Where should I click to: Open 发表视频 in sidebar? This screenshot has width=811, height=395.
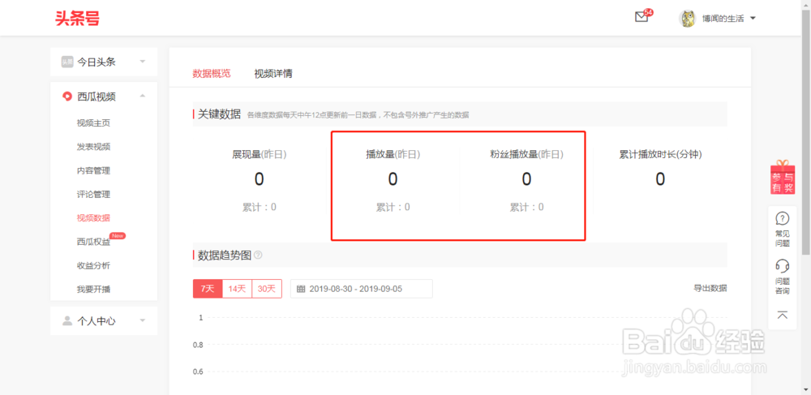pyautogui.click(x=93, y=147)
